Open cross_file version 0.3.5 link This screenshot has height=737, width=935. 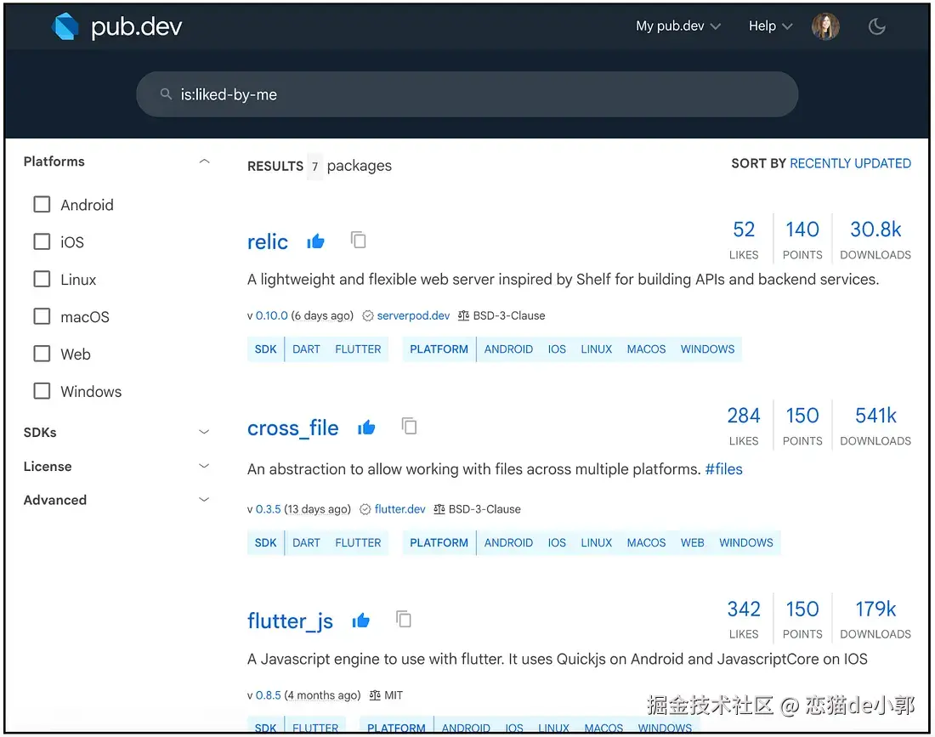tap(268, 509)
